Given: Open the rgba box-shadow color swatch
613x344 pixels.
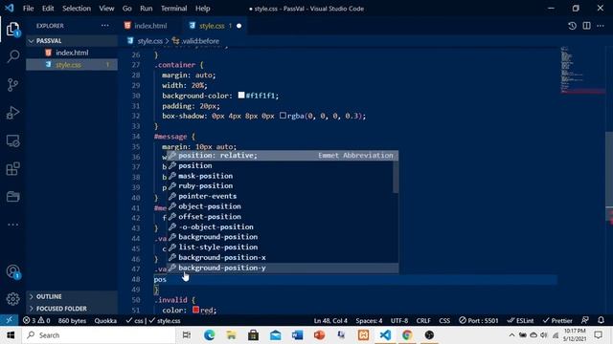Looking at the screenshot, I should 283,116.
